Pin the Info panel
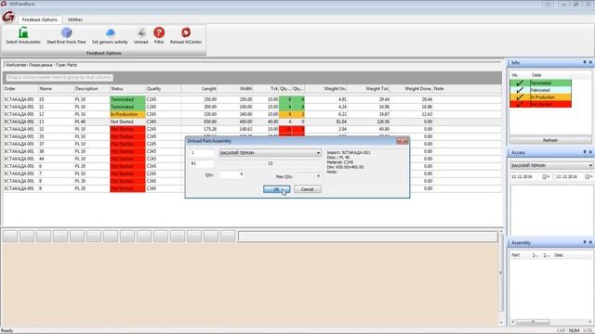The width and height of the screenshot is (595, 334). (x=585, y=62)
